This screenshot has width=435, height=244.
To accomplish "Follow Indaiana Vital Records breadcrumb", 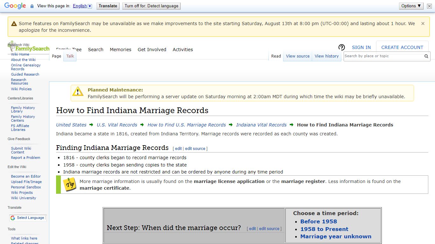I will pos(261,125).
